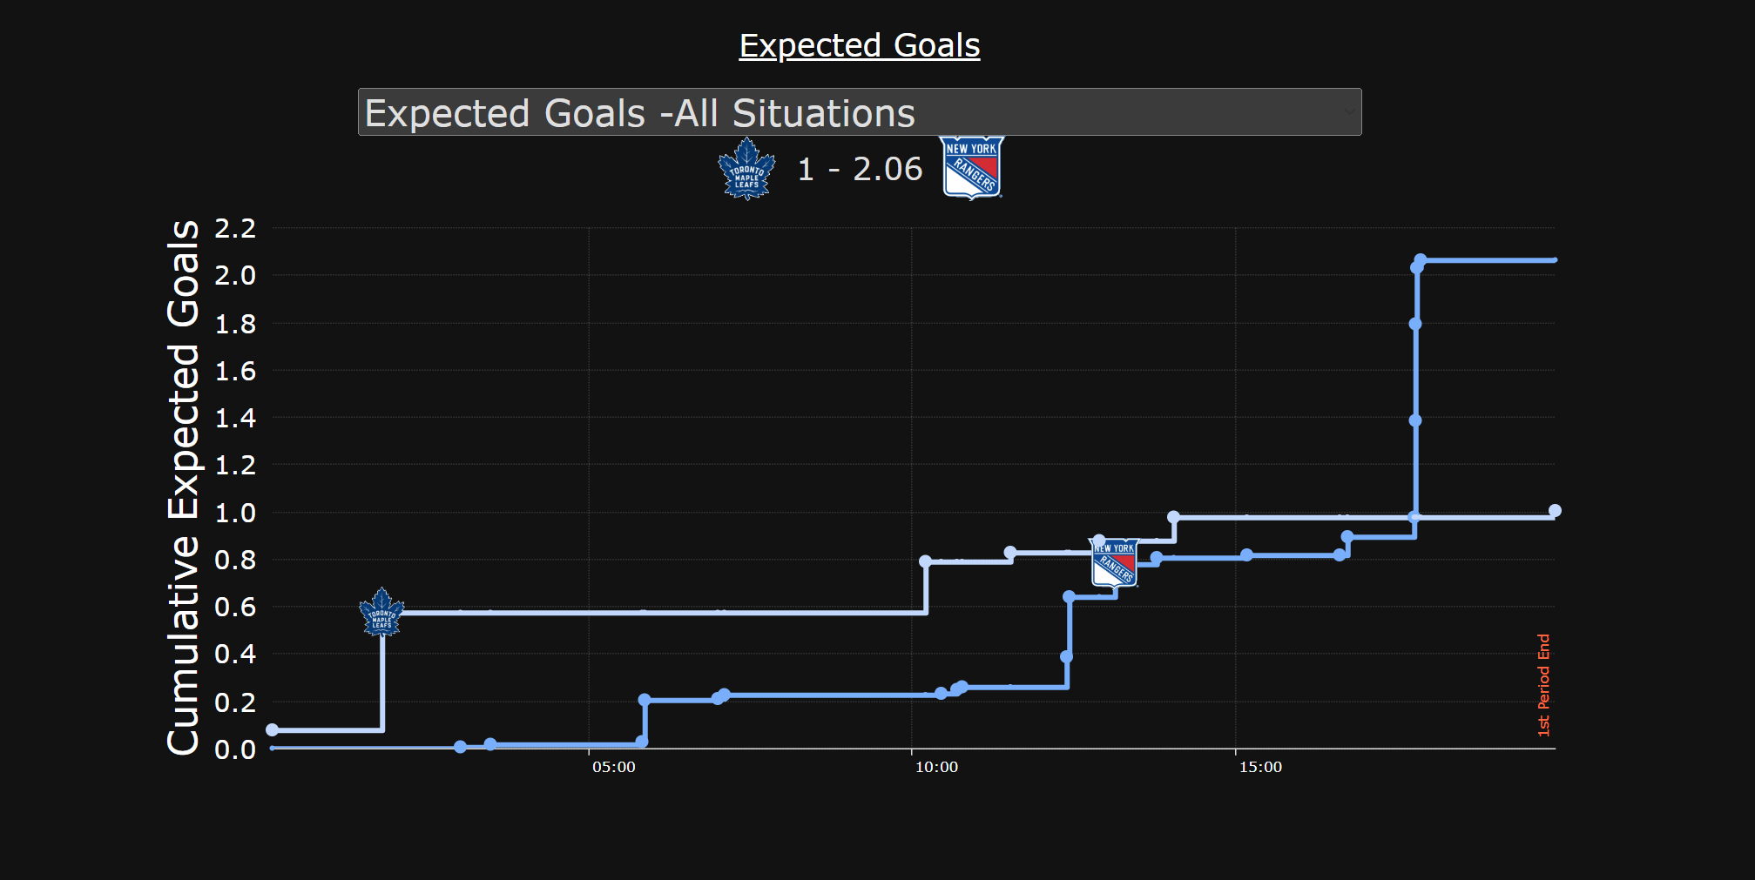Click the dropdown arrow chevron at right
Viewport: 1755px width, 880px height.
click(x=1349, y=112)
